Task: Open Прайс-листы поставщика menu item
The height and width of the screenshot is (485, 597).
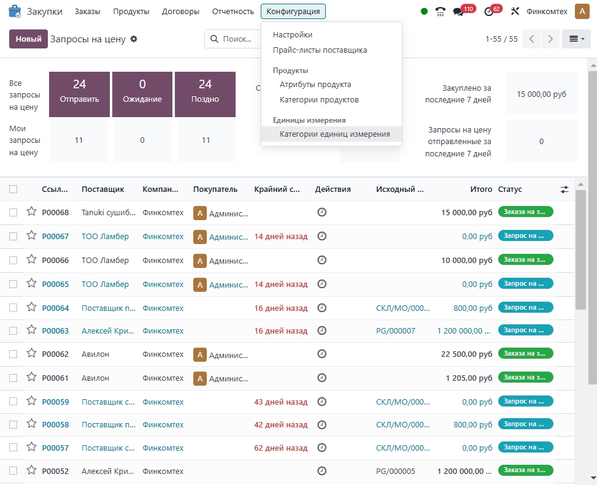Action: click(x=320, y=50)
